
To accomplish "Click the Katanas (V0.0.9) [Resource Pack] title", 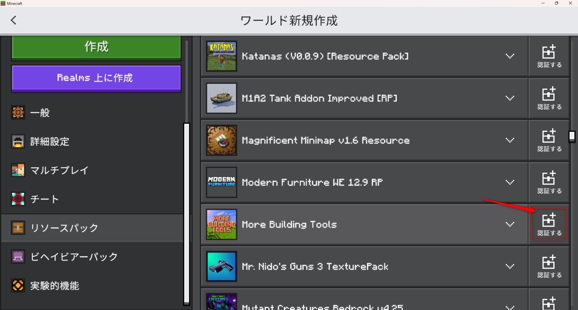I will pos(325,56).
